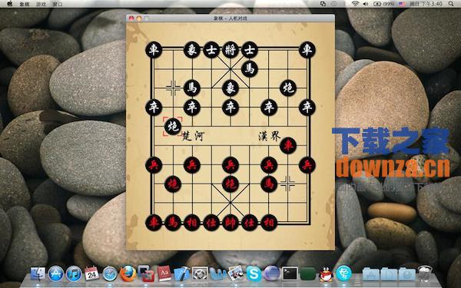Select the black elephant 象 in the board center column
This screenshot has width=461, height=288.
(x=230, y=88)
